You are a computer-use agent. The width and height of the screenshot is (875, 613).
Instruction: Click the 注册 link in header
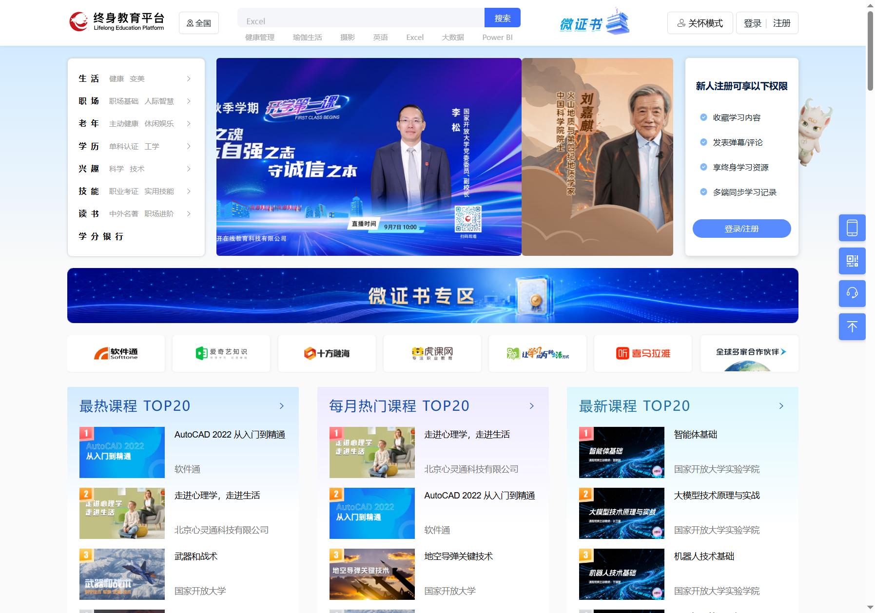(781, 23)
